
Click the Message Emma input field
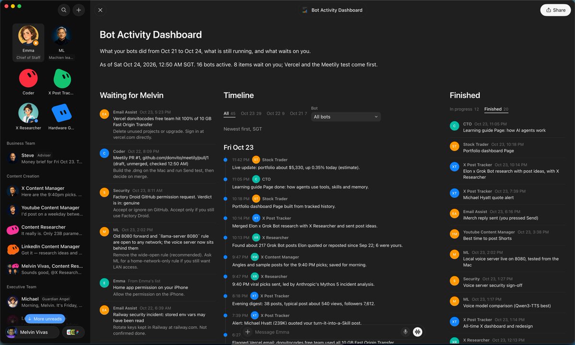tap(326, 332)
